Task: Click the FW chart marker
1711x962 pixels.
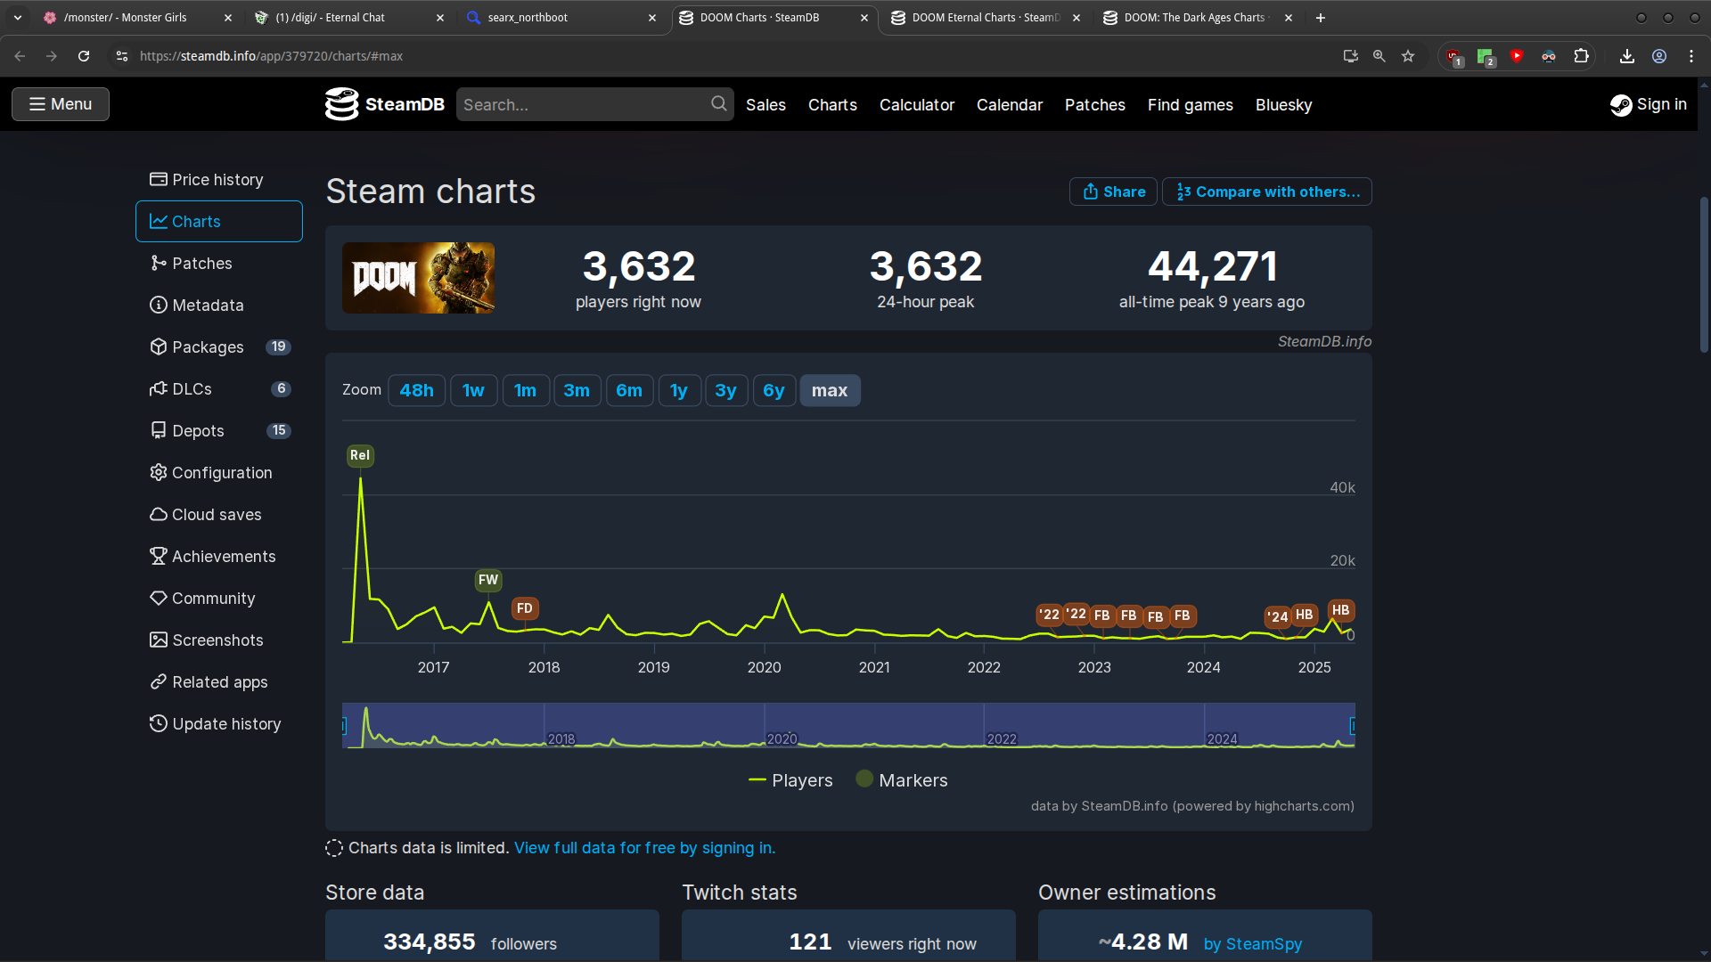Action: coord(488,580)
